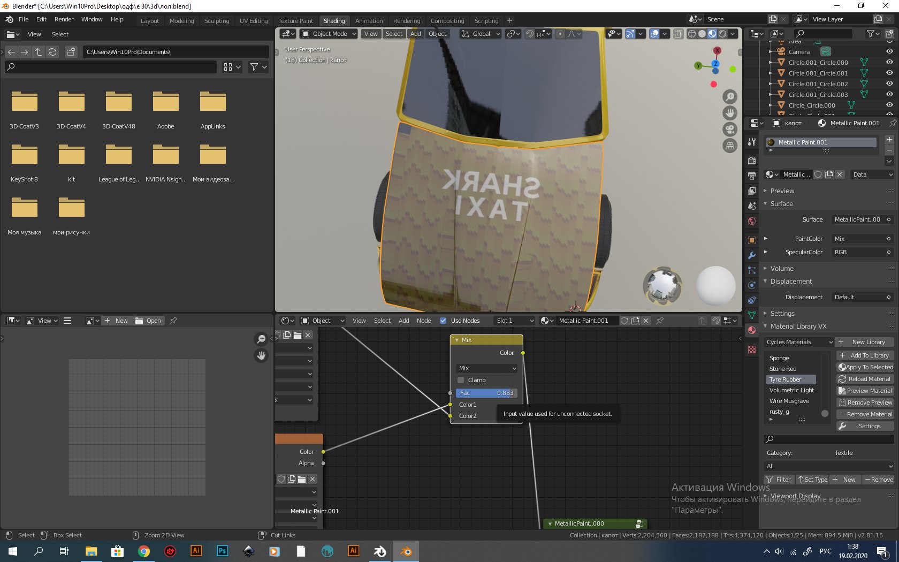
Task: Click the Preview Material button
Action: coord(865,391)
